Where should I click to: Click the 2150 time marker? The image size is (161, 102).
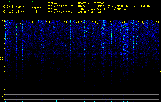click(156, 22)
